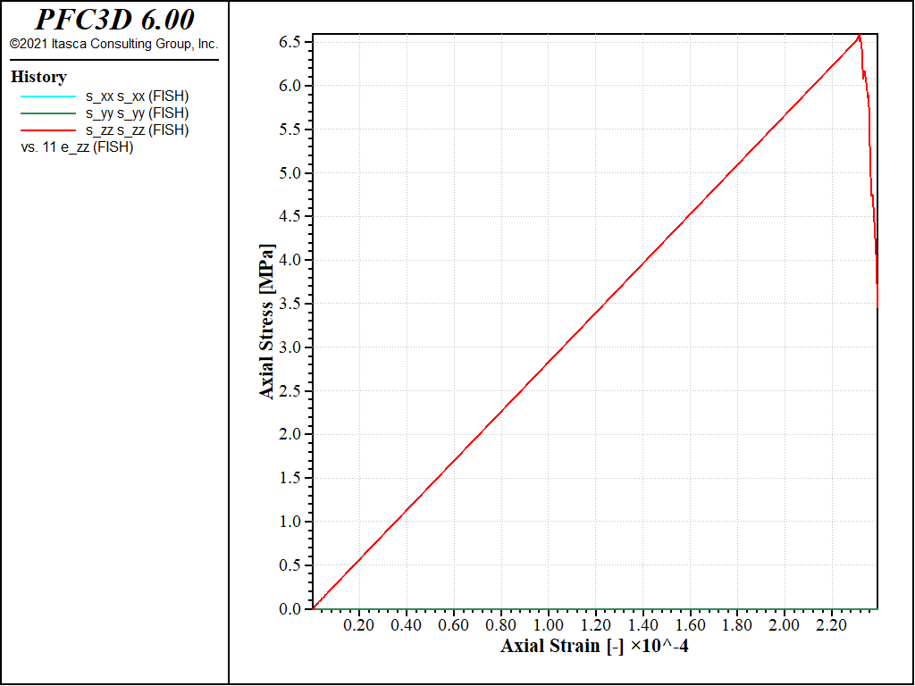Screen dimensions: 915x686
Task: Click the Axial Stress [MPa] axis label
Action: coord(266,322)
